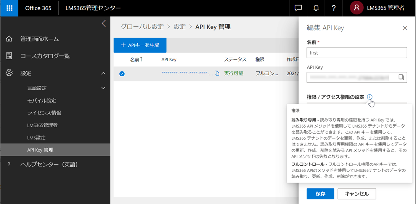
Task: Click the 設定 label in sidebar
Action: (26, 73)
